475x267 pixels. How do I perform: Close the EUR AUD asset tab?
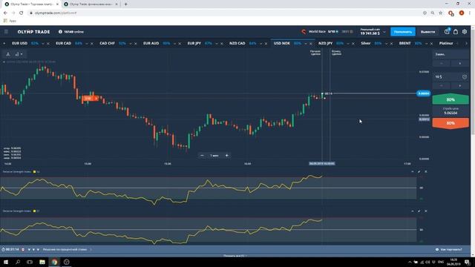pos(180,44)
